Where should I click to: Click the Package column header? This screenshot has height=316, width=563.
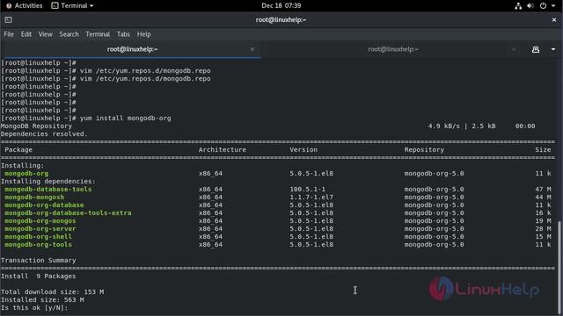tap(18, 150)
